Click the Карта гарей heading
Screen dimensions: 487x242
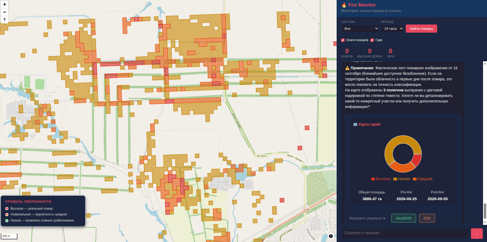369,124
